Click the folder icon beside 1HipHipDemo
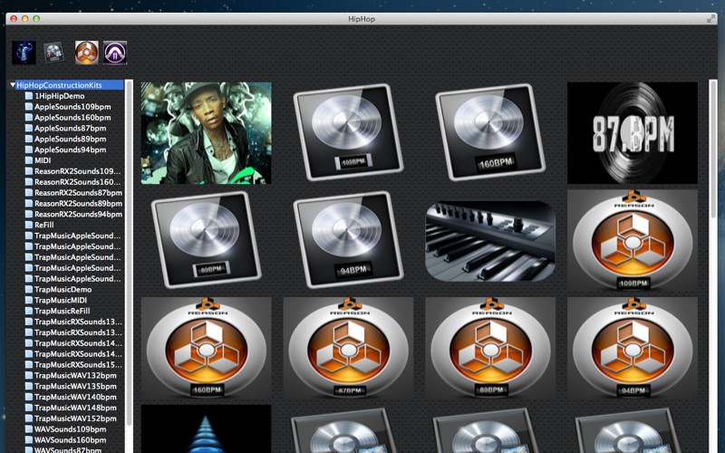 point(29,96)
